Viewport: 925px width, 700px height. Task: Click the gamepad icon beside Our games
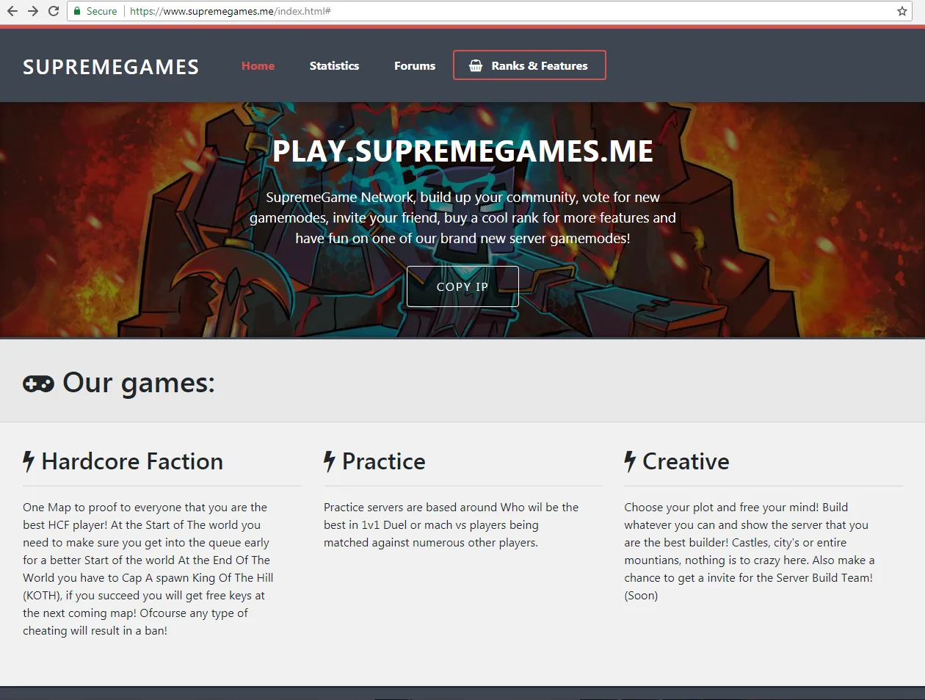pos(38,383)
